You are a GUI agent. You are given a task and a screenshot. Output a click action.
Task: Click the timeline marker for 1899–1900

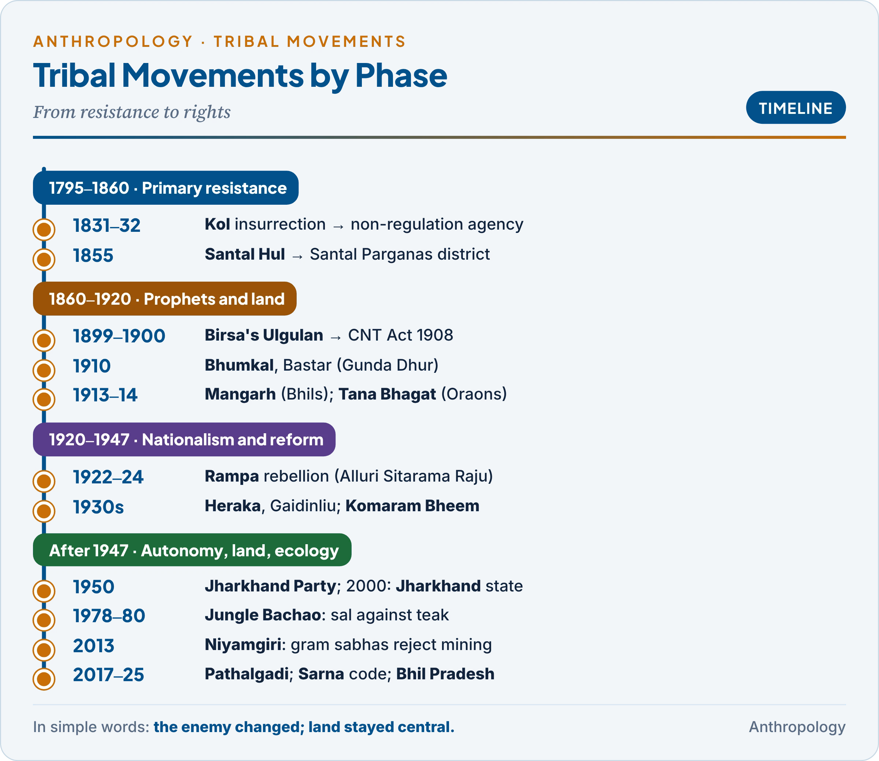44,341
